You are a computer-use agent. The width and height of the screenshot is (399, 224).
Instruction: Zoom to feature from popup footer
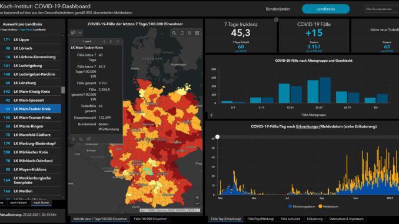coord(81,139)
